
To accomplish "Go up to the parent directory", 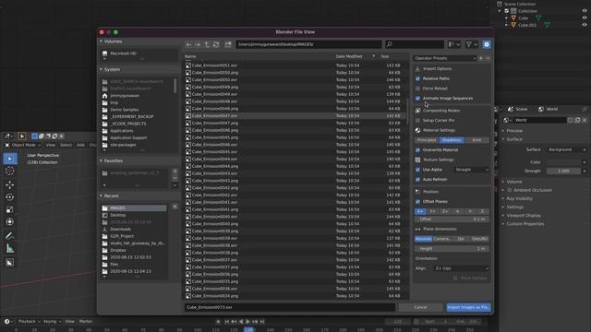I will (x=207, y=44).
